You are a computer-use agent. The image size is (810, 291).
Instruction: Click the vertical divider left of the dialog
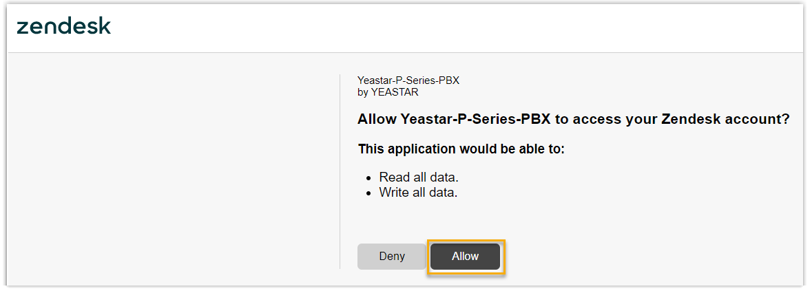340,172
